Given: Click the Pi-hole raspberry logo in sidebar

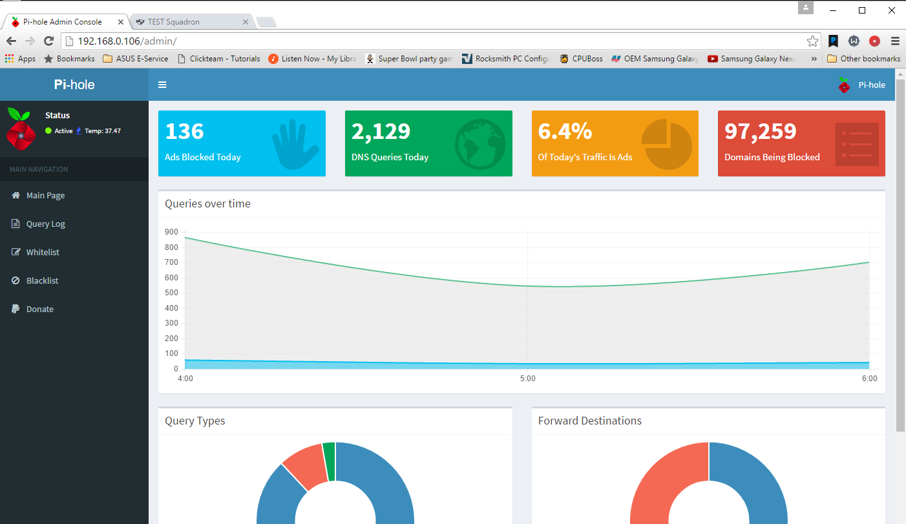Looking at the screenshot, I should 19,128.
